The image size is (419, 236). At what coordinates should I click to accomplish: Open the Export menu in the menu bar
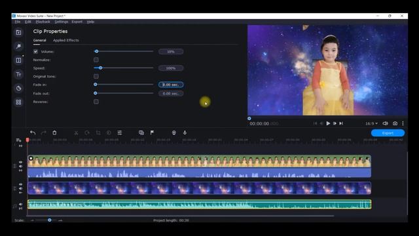coord(77,22)
